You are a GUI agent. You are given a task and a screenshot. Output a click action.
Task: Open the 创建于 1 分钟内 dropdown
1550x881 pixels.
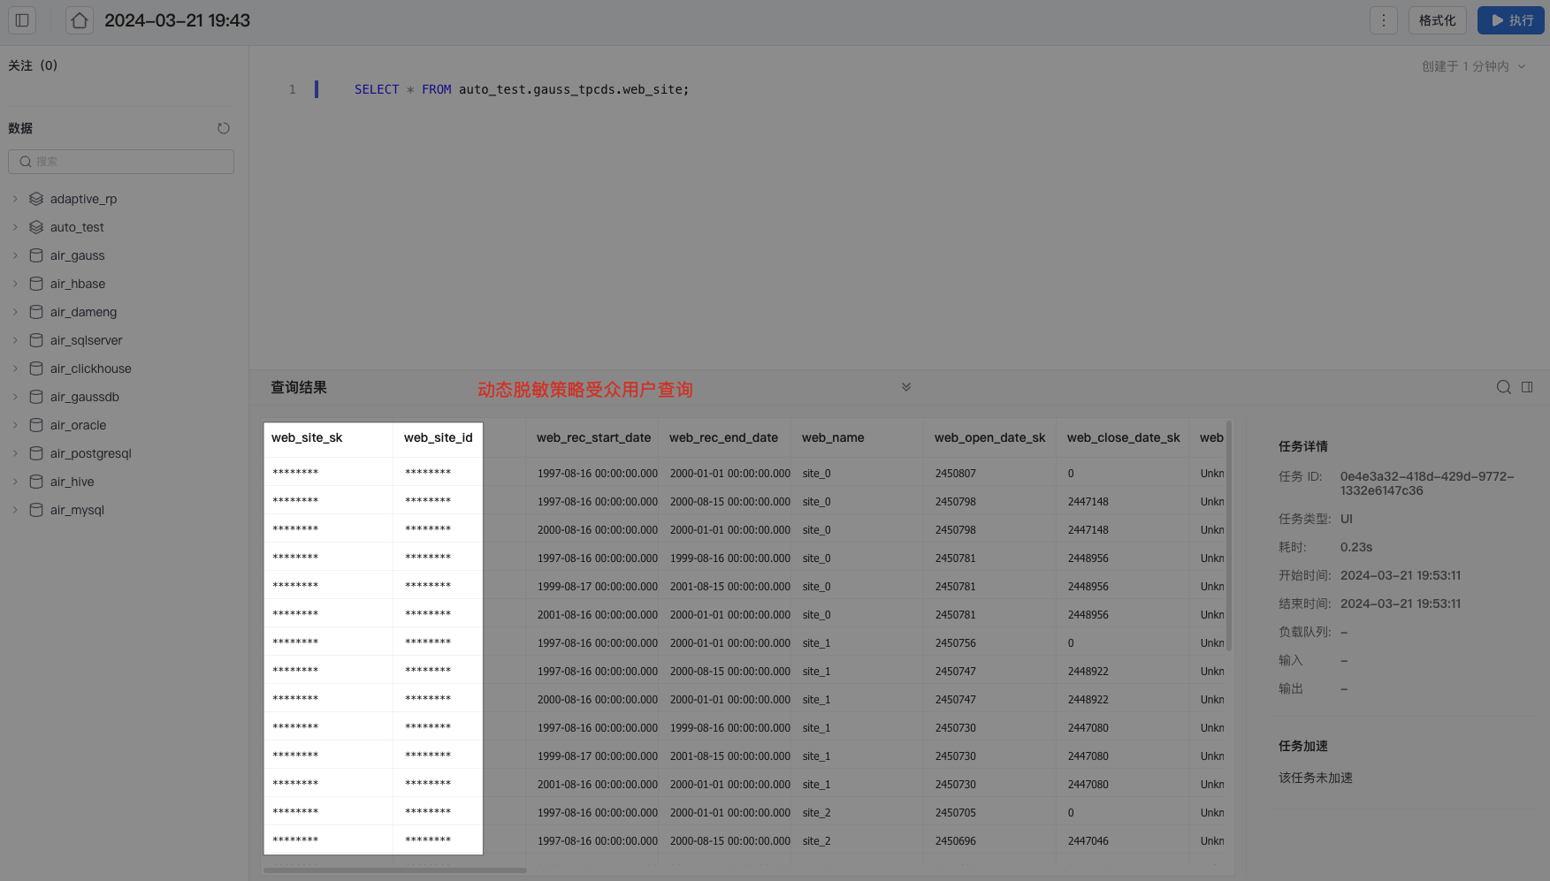click(1473, 66)
